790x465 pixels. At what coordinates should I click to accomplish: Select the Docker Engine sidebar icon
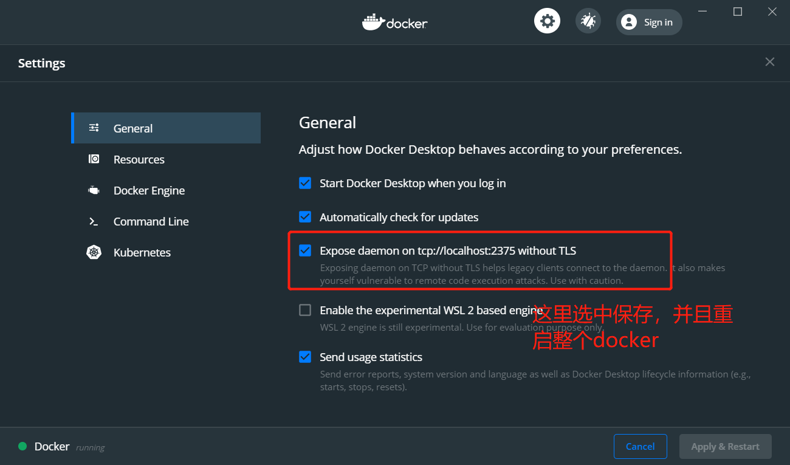pos(94,190)
